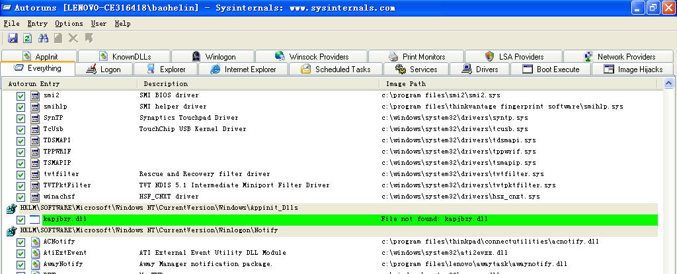This screenshot has height=274, width=677.
Task: Uncheck the smi2 entry checkbox
Action: point(20,95)
